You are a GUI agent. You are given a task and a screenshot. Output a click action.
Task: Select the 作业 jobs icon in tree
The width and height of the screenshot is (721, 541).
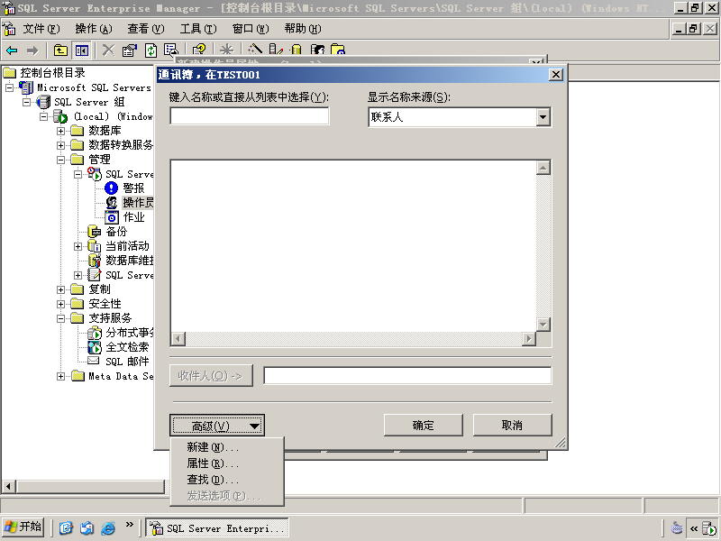tap(112, 217)
